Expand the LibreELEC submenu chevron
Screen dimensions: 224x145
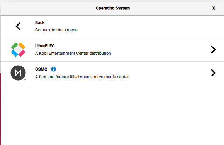[213, 50]
